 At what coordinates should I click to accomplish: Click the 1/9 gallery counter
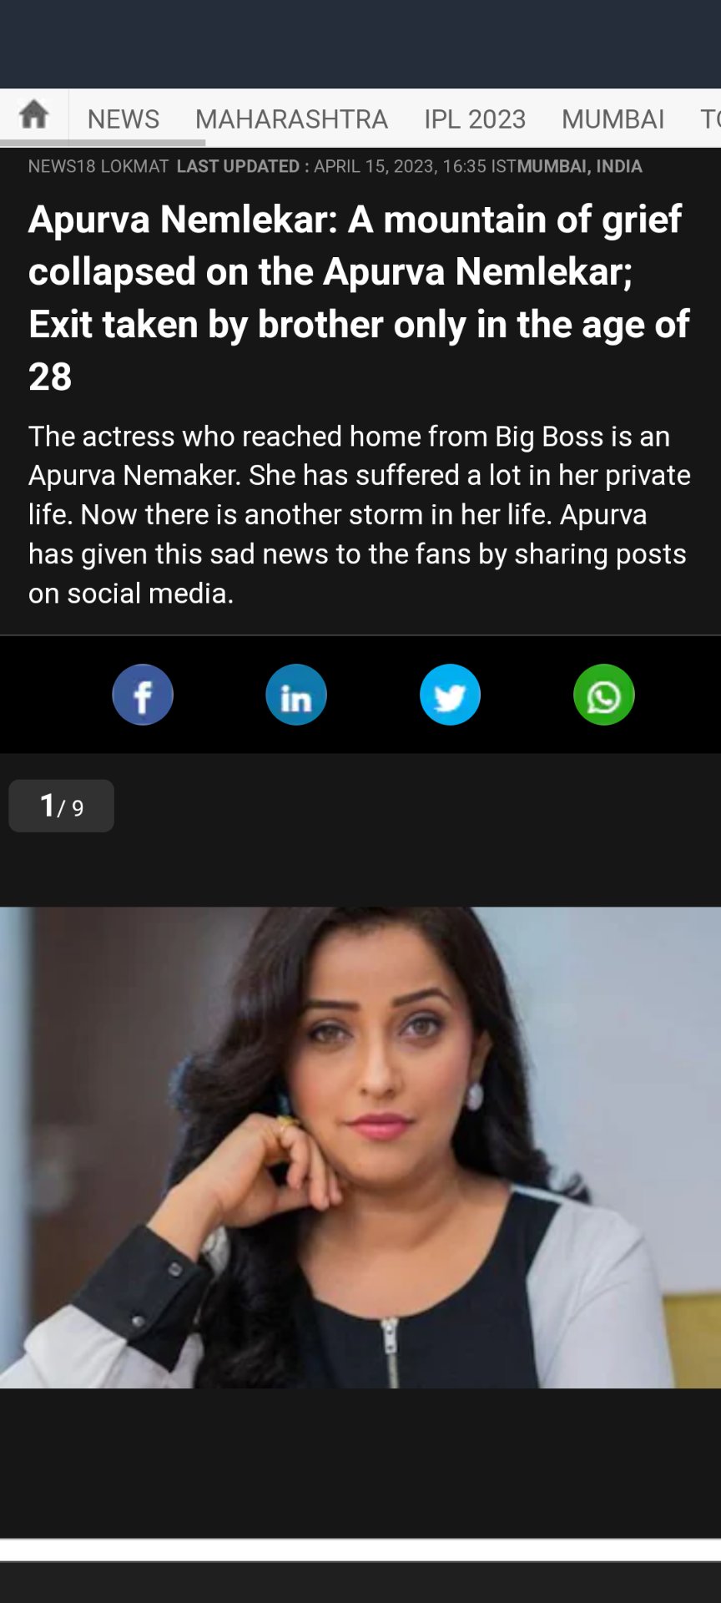coord(62,806)
